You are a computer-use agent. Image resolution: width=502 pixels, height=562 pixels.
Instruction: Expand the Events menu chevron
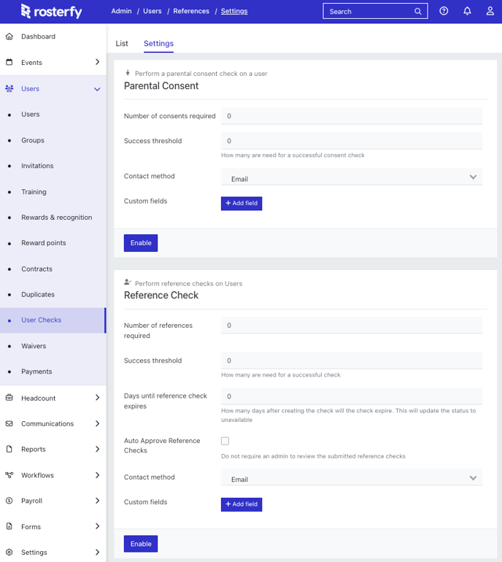pyautogui.click(x=97, y=62)
